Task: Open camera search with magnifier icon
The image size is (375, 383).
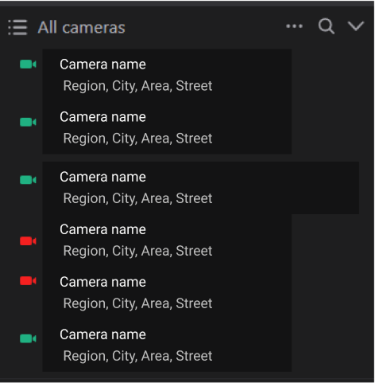Action: click(327, 26)
